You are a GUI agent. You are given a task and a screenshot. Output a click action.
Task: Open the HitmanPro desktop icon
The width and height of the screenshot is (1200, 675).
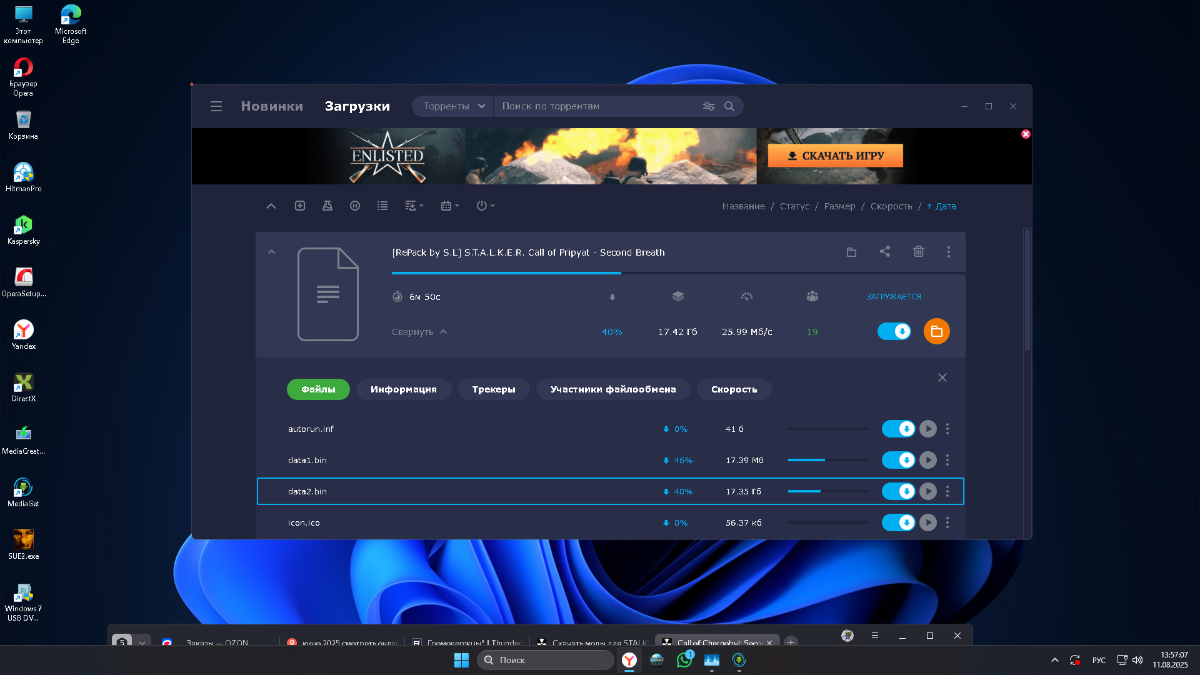pos(23,177)
